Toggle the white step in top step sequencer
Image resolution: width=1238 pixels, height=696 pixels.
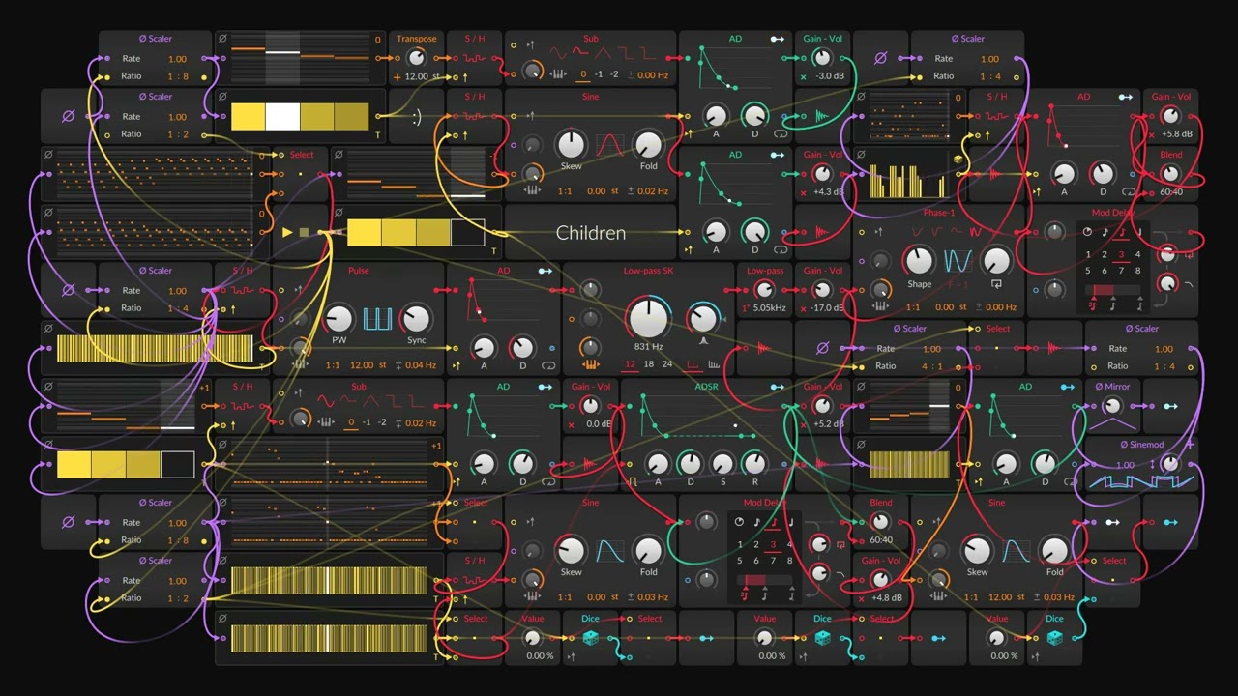[282, 117]
